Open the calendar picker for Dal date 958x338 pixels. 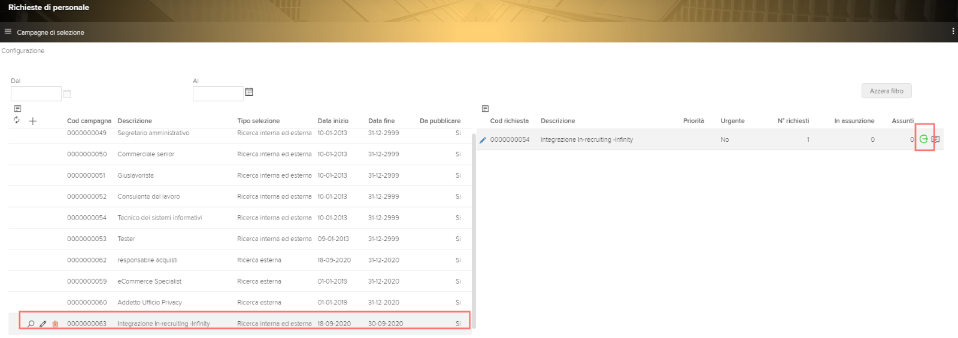coord(67,94)
